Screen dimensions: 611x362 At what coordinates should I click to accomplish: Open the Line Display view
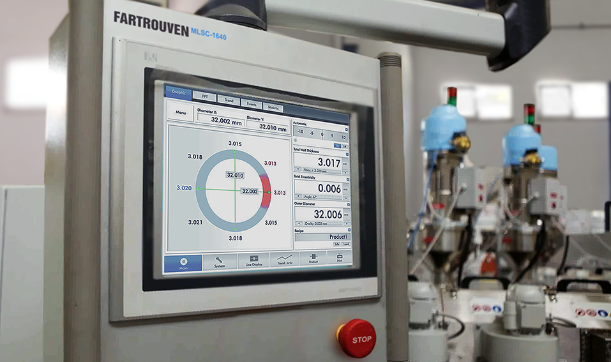254,260
